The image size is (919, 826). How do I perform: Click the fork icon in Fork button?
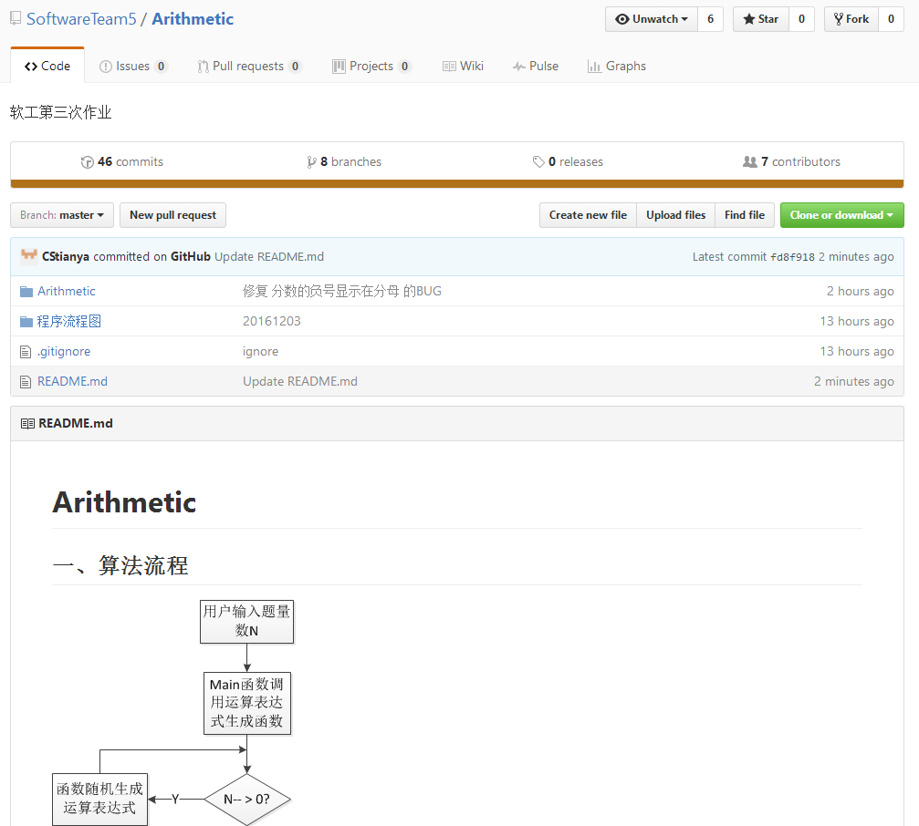[839, 19]
